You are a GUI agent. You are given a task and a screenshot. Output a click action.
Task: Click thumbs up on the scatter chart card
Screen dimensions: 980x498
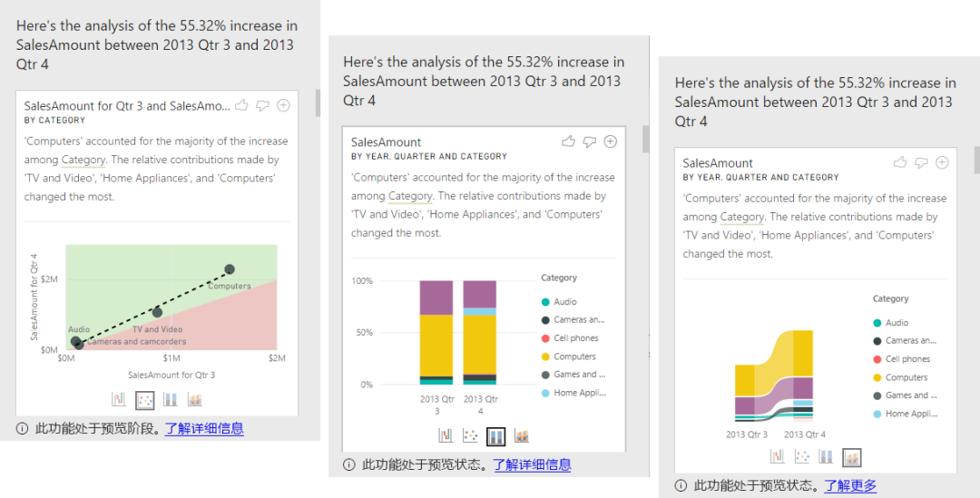click(242, 105)
